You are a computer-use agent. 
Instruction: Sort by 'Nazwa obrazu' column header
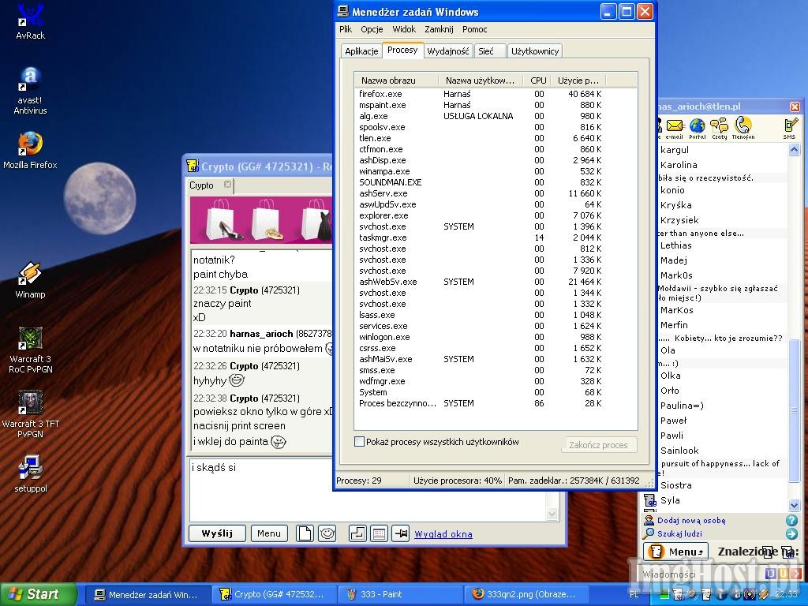point(396,80)
